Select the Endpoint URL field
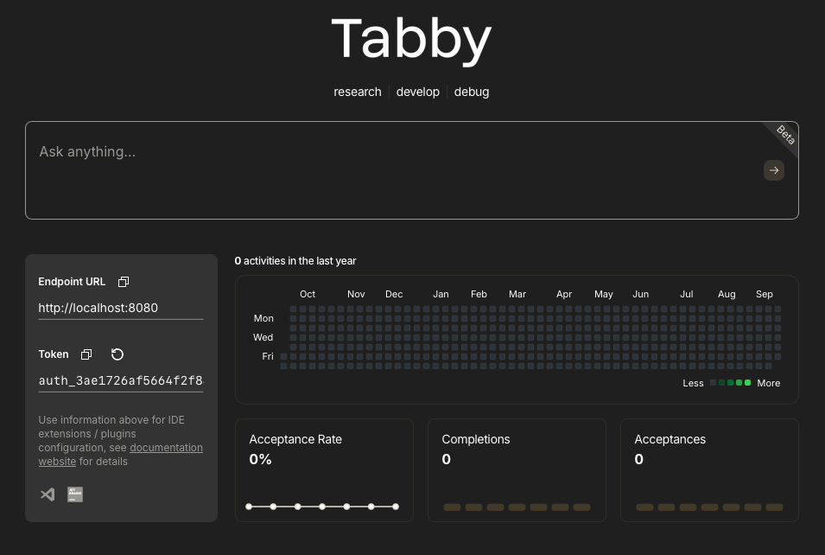This screenshot has width=825, height=555. [120, 308]
